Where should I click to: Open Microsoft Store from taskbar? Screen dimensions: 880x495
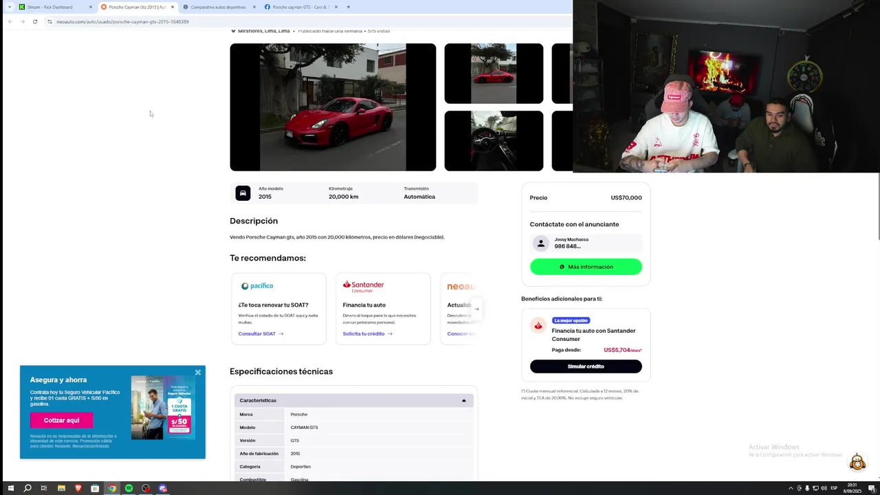[95, 488]
